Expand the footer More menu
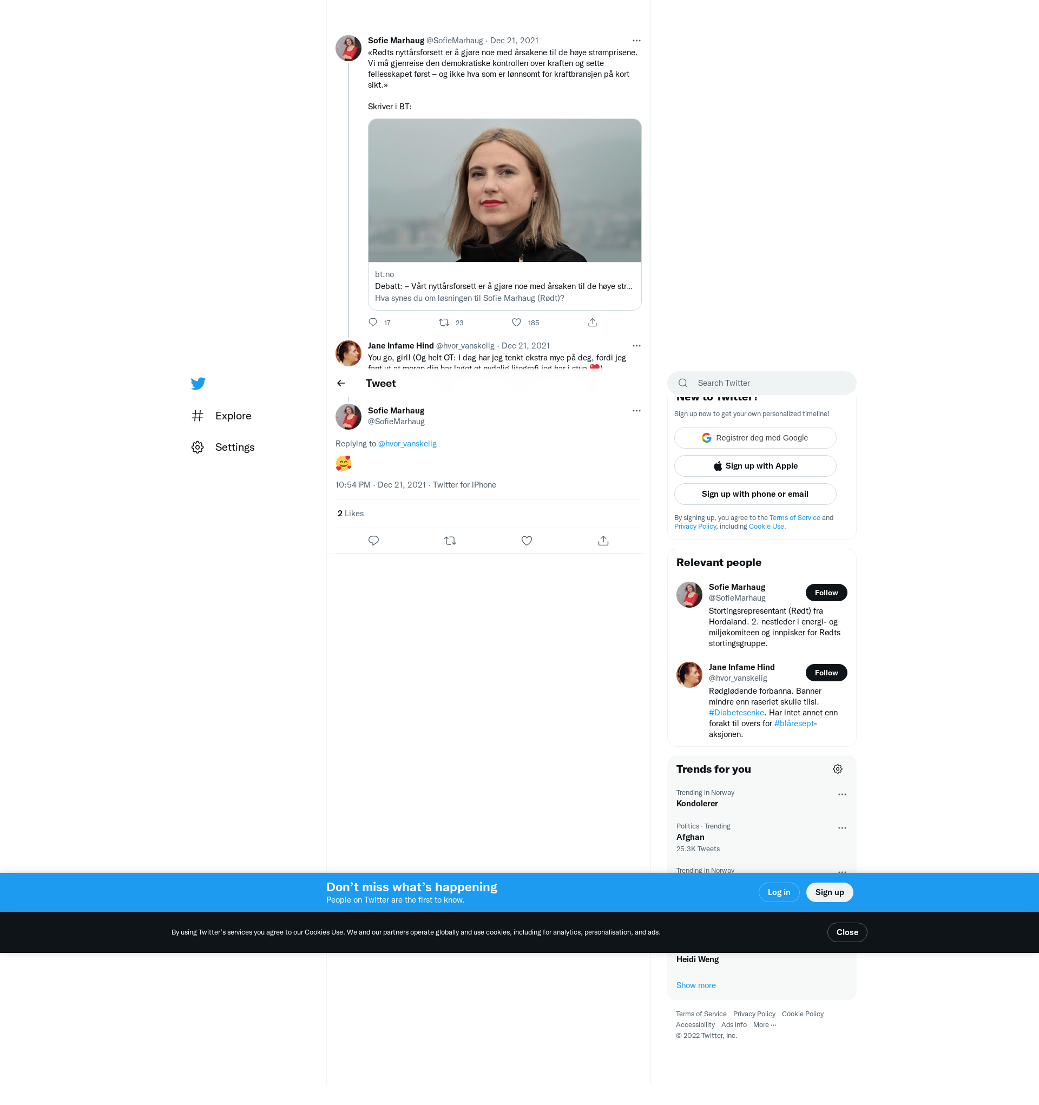The image size is (1039, 1105). click(765, 1025)
